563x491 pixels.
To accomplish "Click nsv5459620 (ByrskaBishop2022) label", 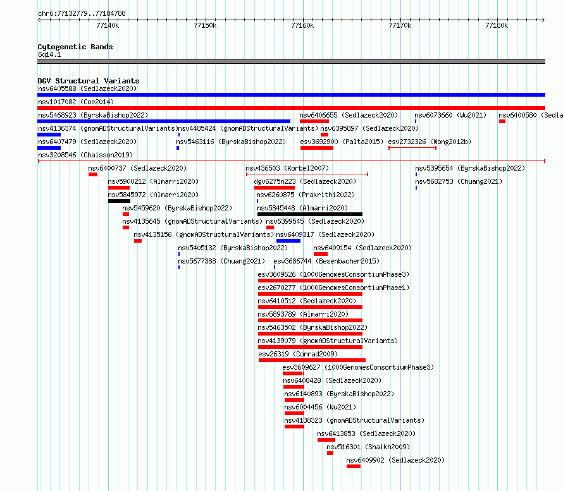I will click(177, 208).
